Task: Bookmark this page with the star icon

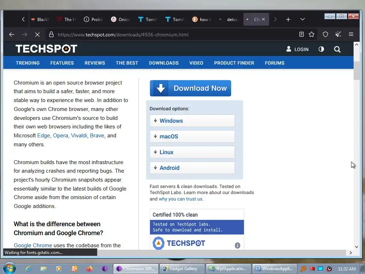Action: tap(312, 35)
